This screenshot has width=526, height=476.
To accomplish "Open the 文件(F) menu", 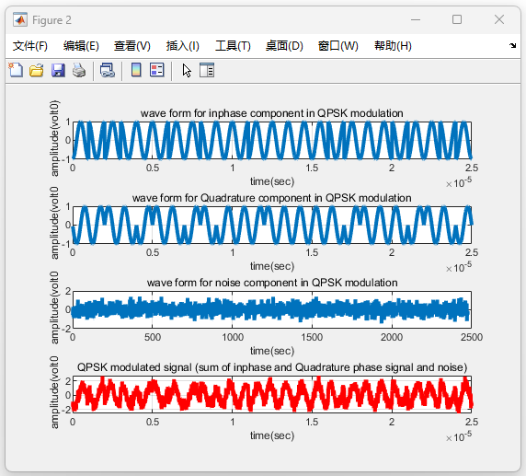I will click(x=30, y=46).
